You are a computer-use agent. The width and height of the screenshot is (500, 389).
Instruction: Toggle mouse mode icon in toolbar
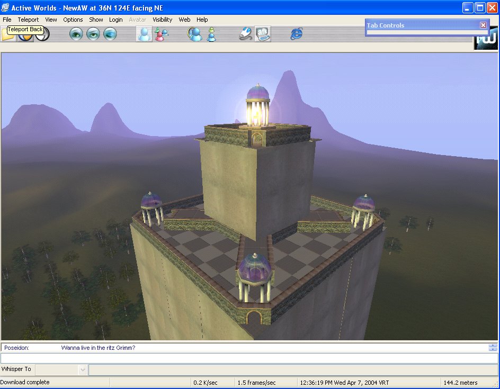(x=245, y=34)
